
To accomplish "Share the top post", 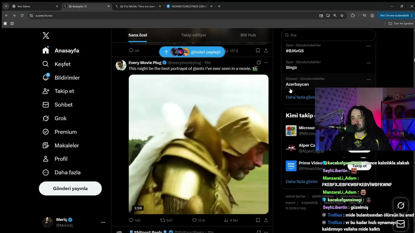I will [266, 50].
